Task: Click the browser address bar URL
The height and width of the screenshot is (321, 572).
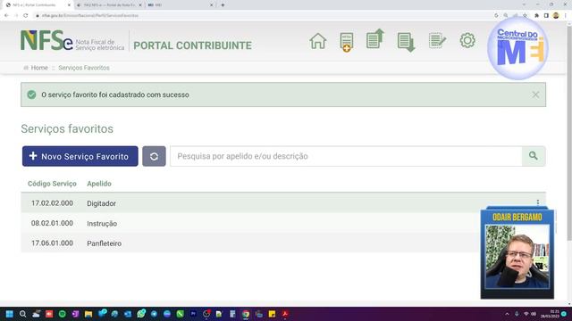Action: tap(89, 16)
